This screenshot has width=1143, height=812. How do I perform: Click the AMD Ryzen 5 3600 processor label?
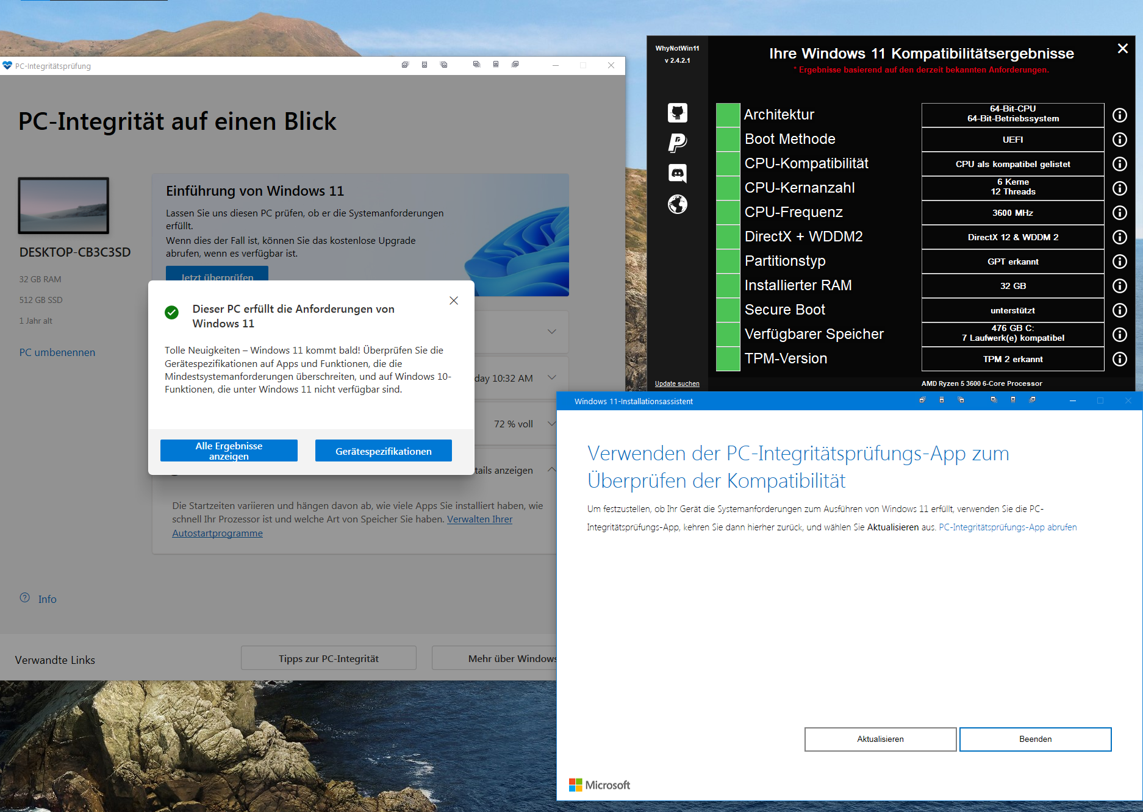tap(981, 383)
